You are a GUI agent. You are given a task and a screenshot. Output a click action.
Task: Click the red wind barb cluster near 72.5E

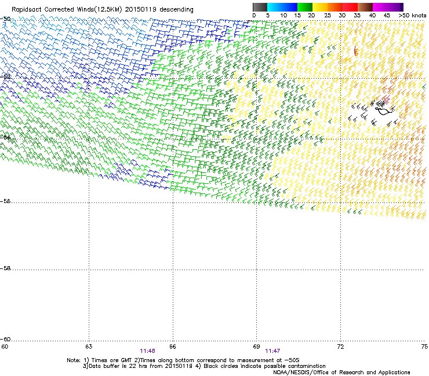pyautogui.click(x=356, y=50)
